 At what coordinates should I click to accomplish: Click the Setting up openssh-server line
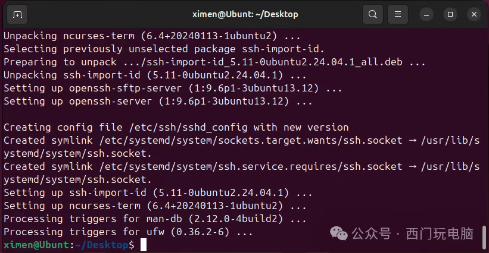click(158, 102)
